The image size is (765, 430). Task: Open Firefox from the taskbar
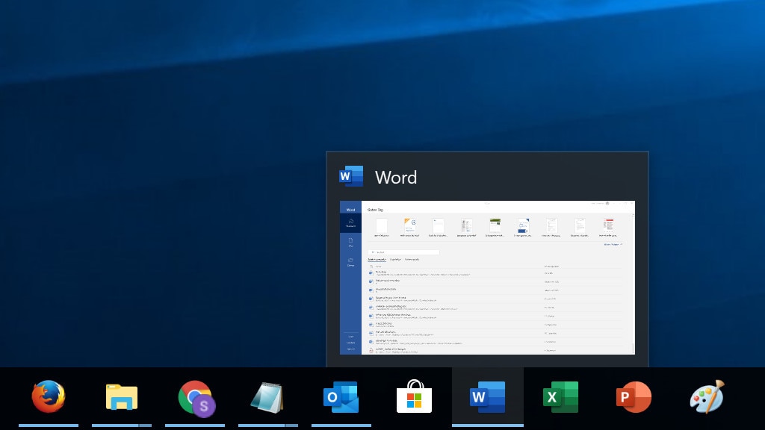tap(49, 397)
